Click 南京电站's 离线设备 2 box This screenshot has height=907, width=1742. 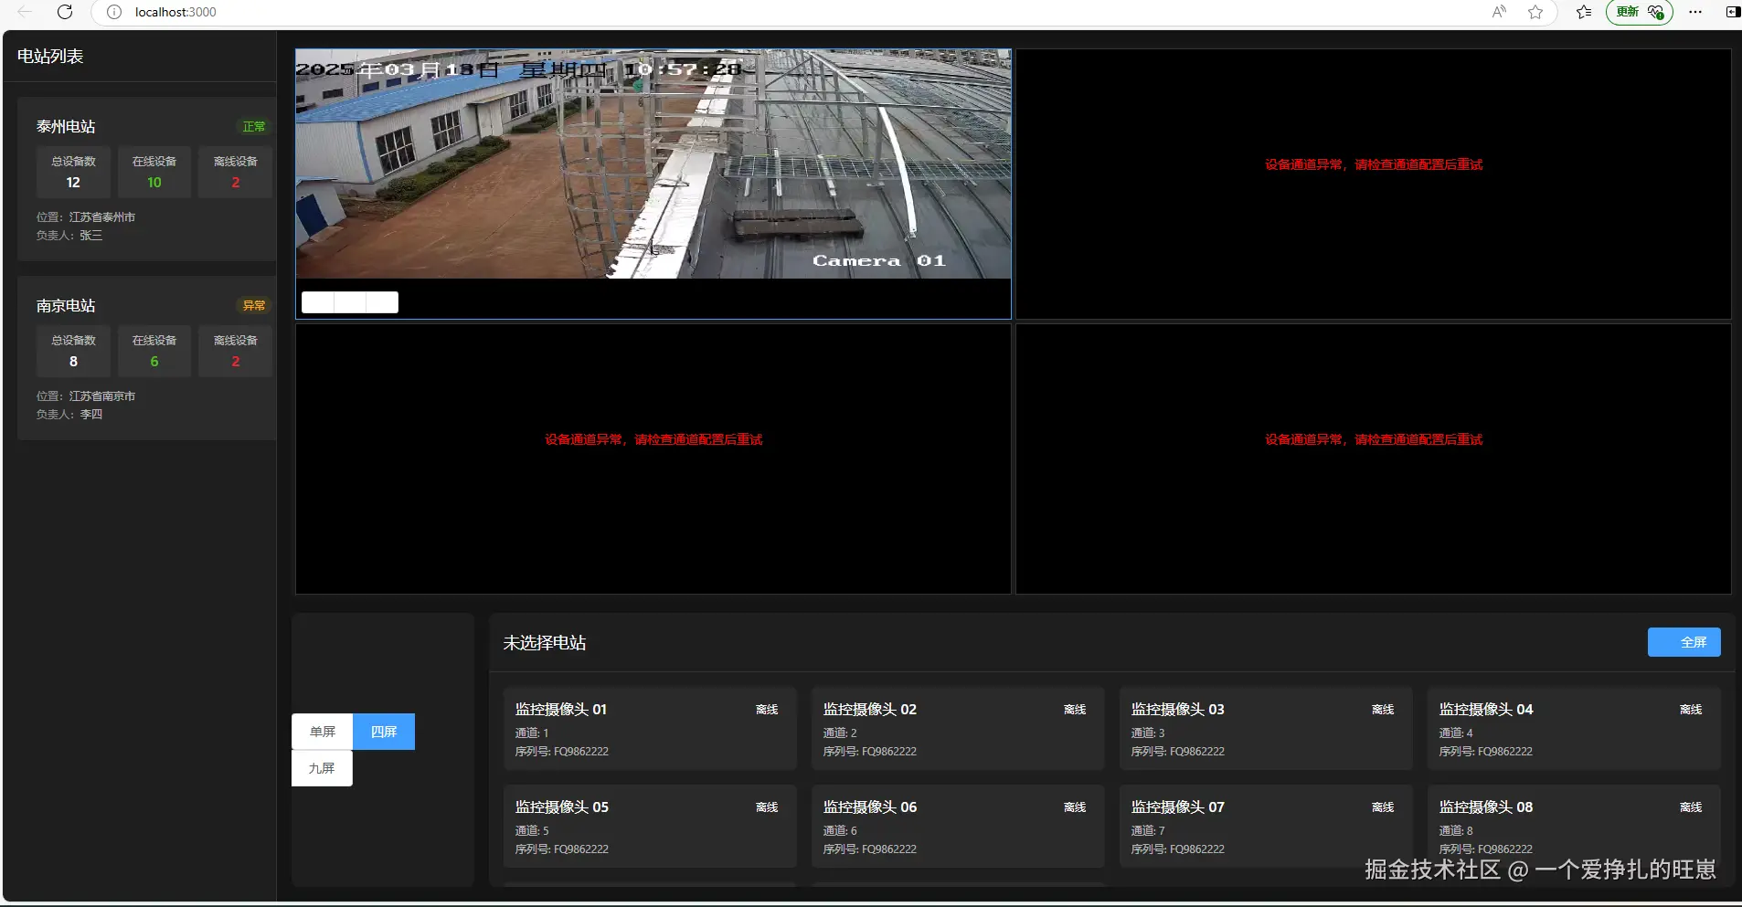tap(236, 351)
